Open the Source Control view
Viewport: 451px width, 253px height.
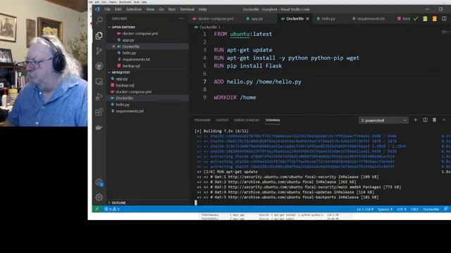(x=99, y=51)
